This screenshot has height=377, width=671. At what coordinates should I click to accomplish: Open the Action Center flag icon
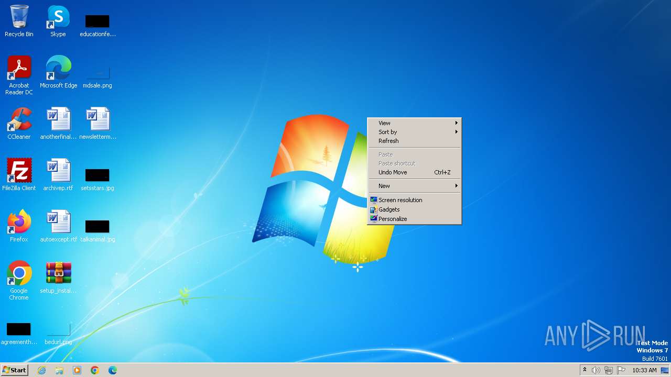pos(621,370)
